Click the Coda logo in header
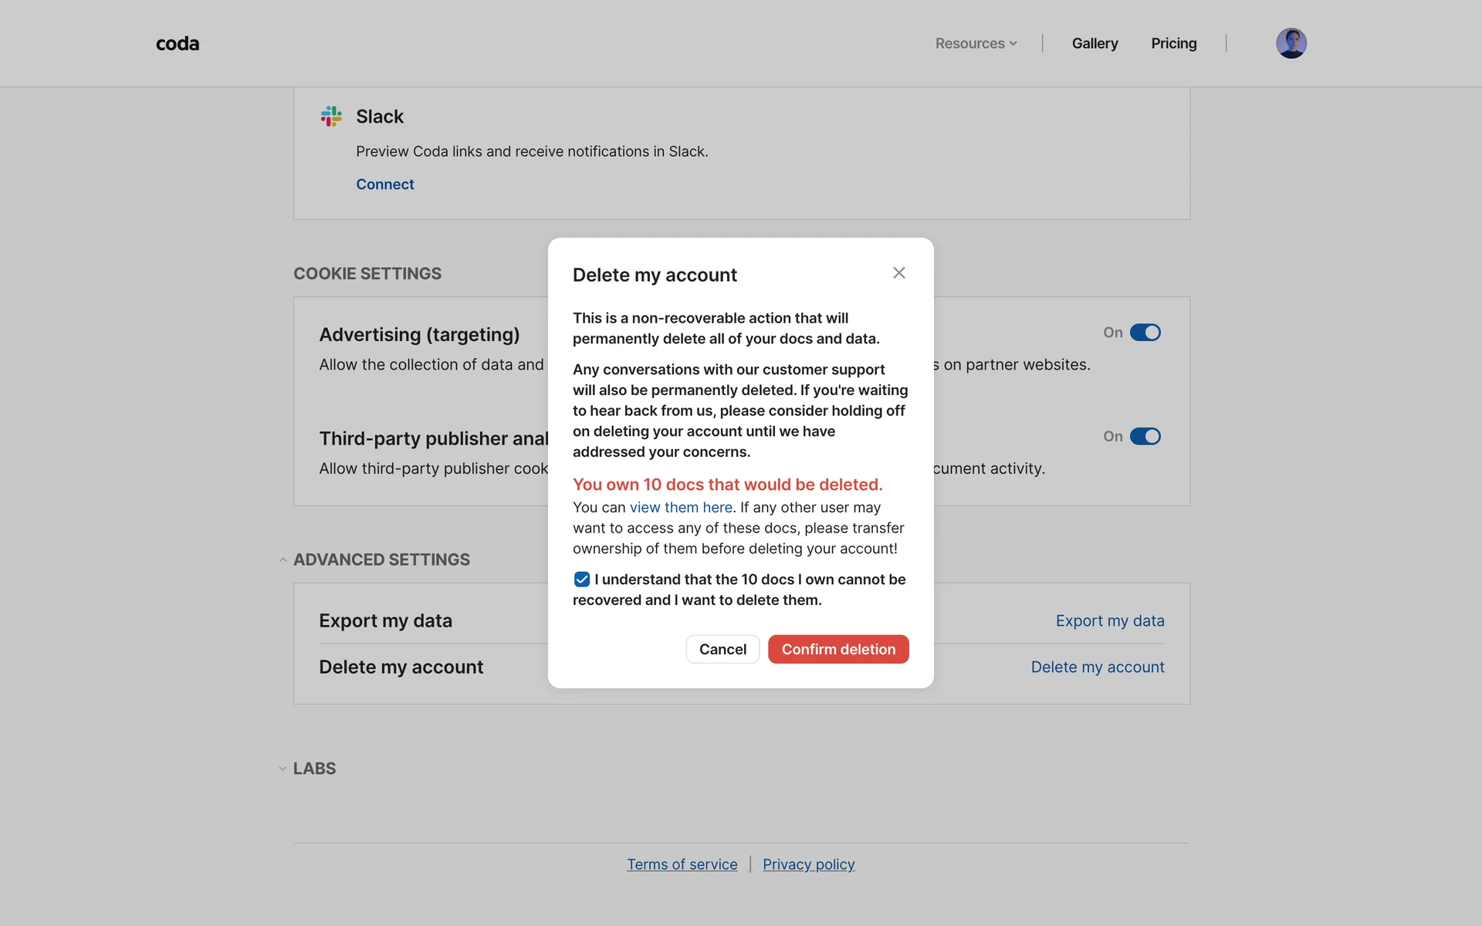The image size is (1482, 926). [178, 44]
